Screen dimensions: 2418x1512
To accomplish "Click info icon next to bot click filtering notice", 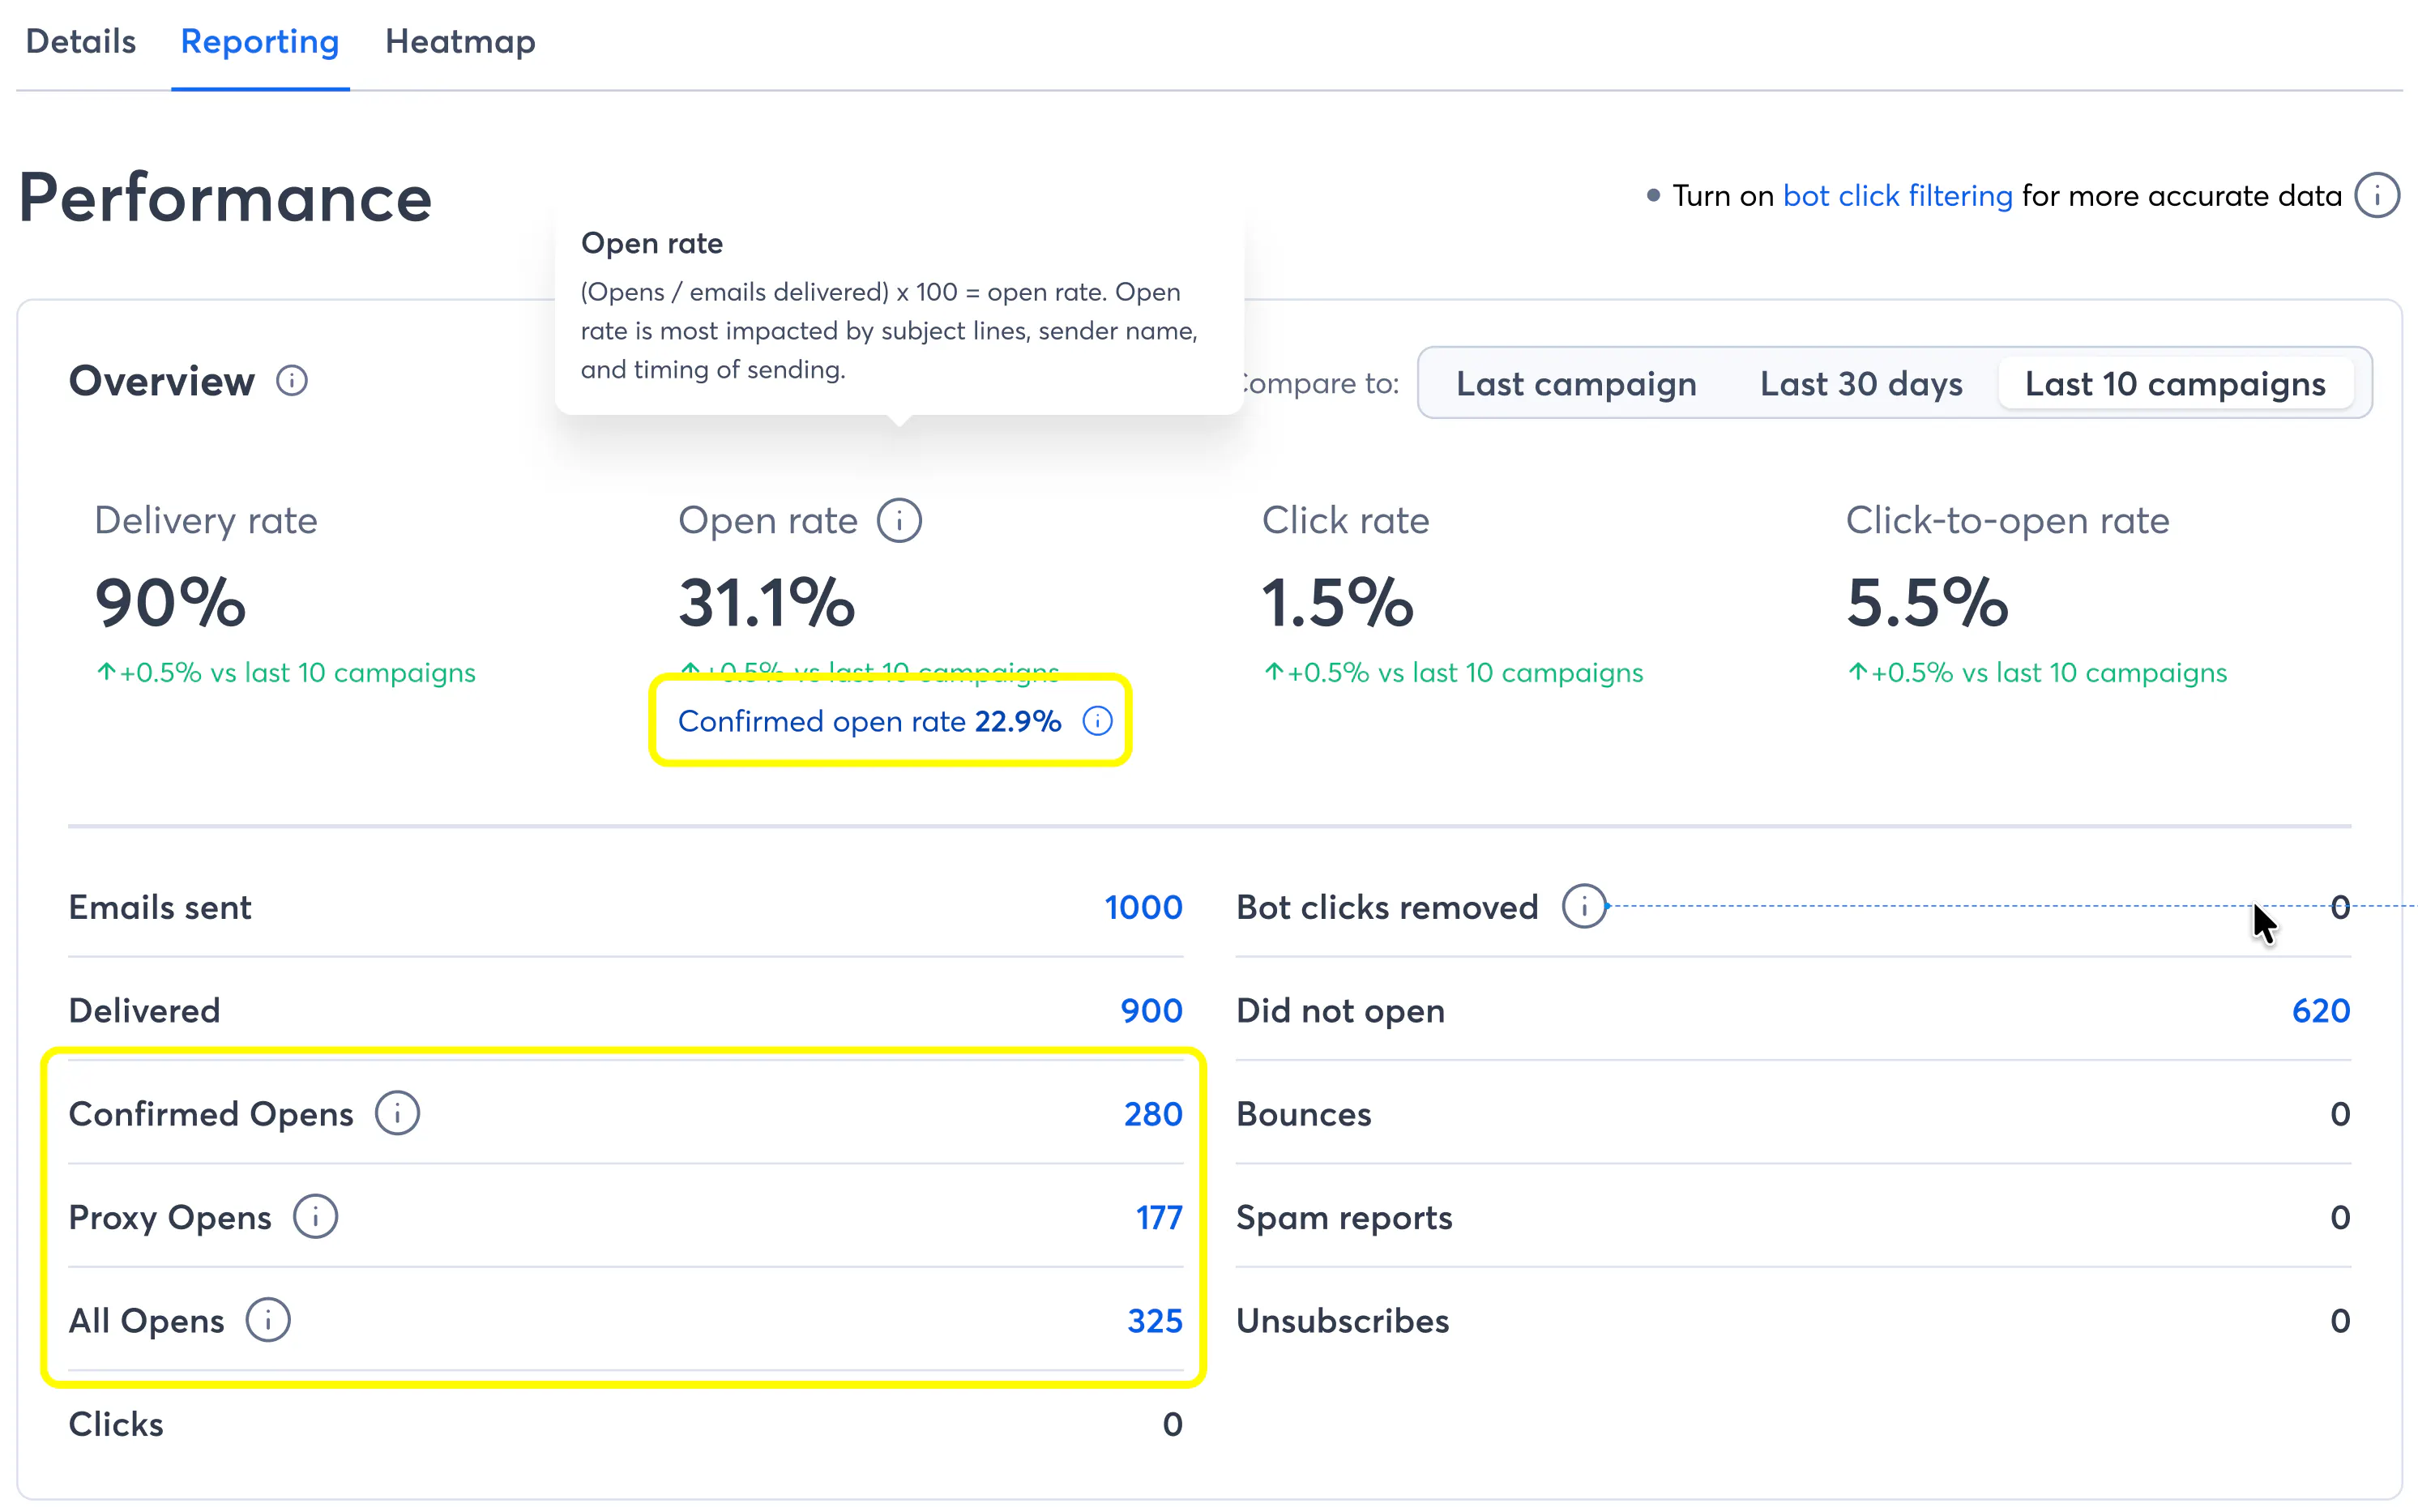I will [2376, 196].
